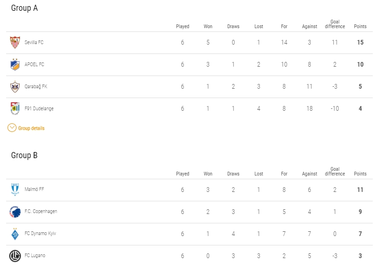This screenshot has height=267, width=377.
Task: Click the FC Lugano club crest
Action: pos(15,256)
